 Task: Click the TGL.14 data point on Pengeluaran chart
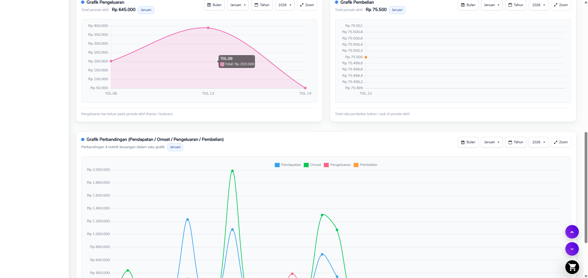point(305,88)
